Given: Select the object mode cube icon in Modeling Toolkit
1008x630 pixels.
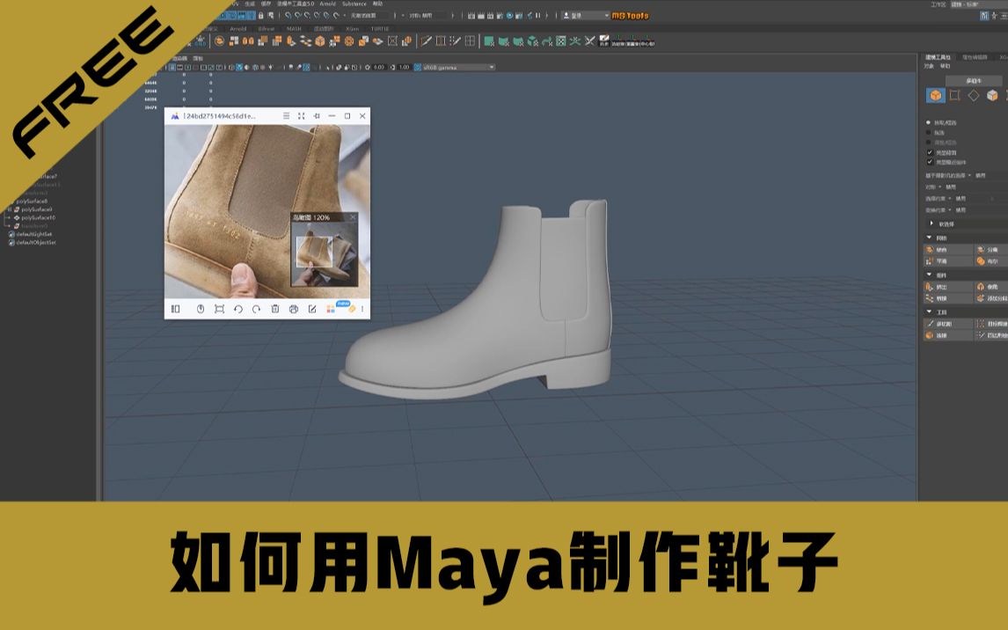Looking at the screenshot, I should pos(936,96).
